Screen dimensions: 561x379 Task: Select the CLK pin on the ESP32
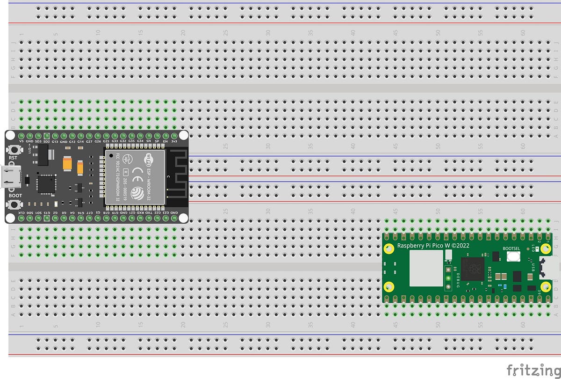(x=21, y=218)
